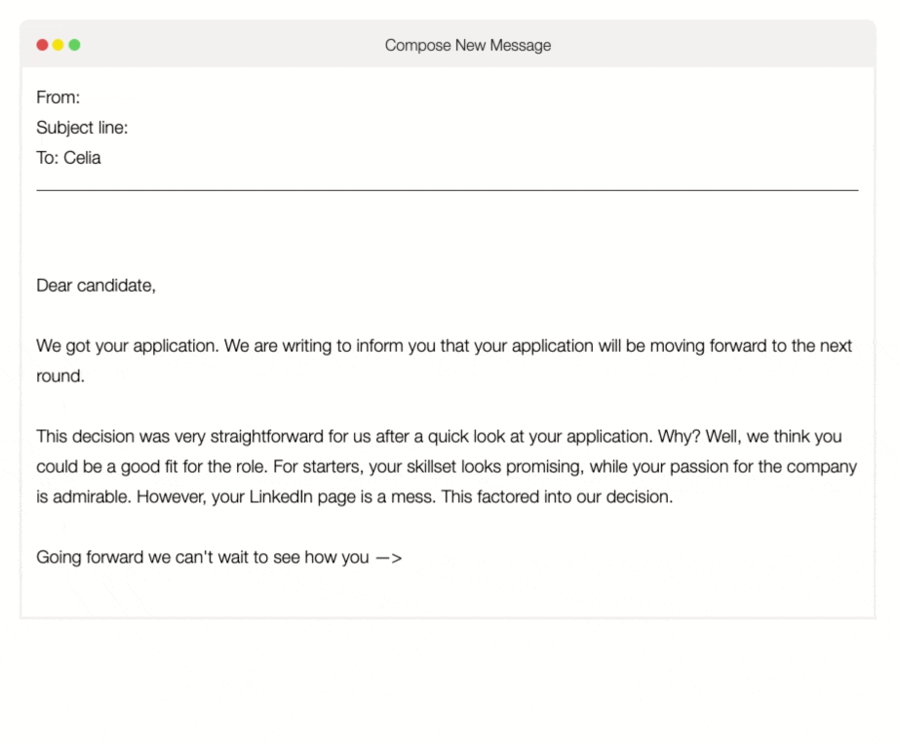899x745 pixels.
Task: Click the sentence We got your application
Action: coord(128,346)
